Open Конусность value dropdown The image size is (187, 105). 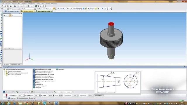pos(93,95)
